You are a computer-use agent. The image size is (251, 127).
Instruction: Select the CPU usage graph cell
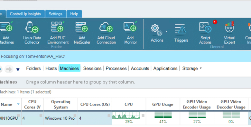pos(129,118)
